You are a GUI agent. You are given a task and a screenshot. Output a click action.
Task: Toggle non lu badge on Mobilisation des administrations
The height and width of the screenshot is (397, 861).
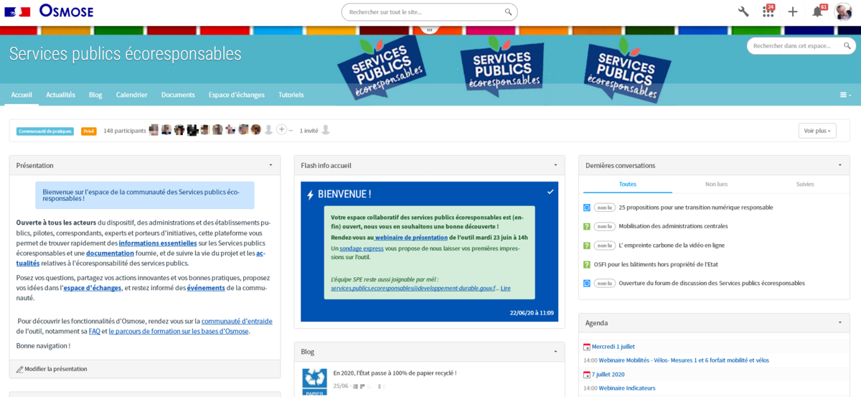coord(605,226)
